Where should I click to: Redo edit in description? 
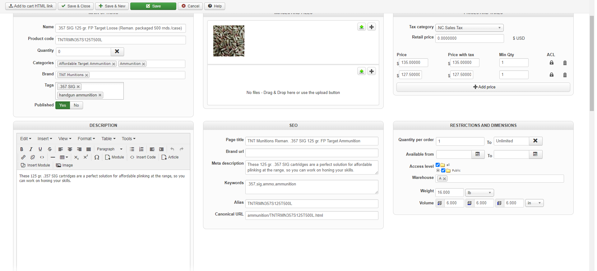pos(182,149)
